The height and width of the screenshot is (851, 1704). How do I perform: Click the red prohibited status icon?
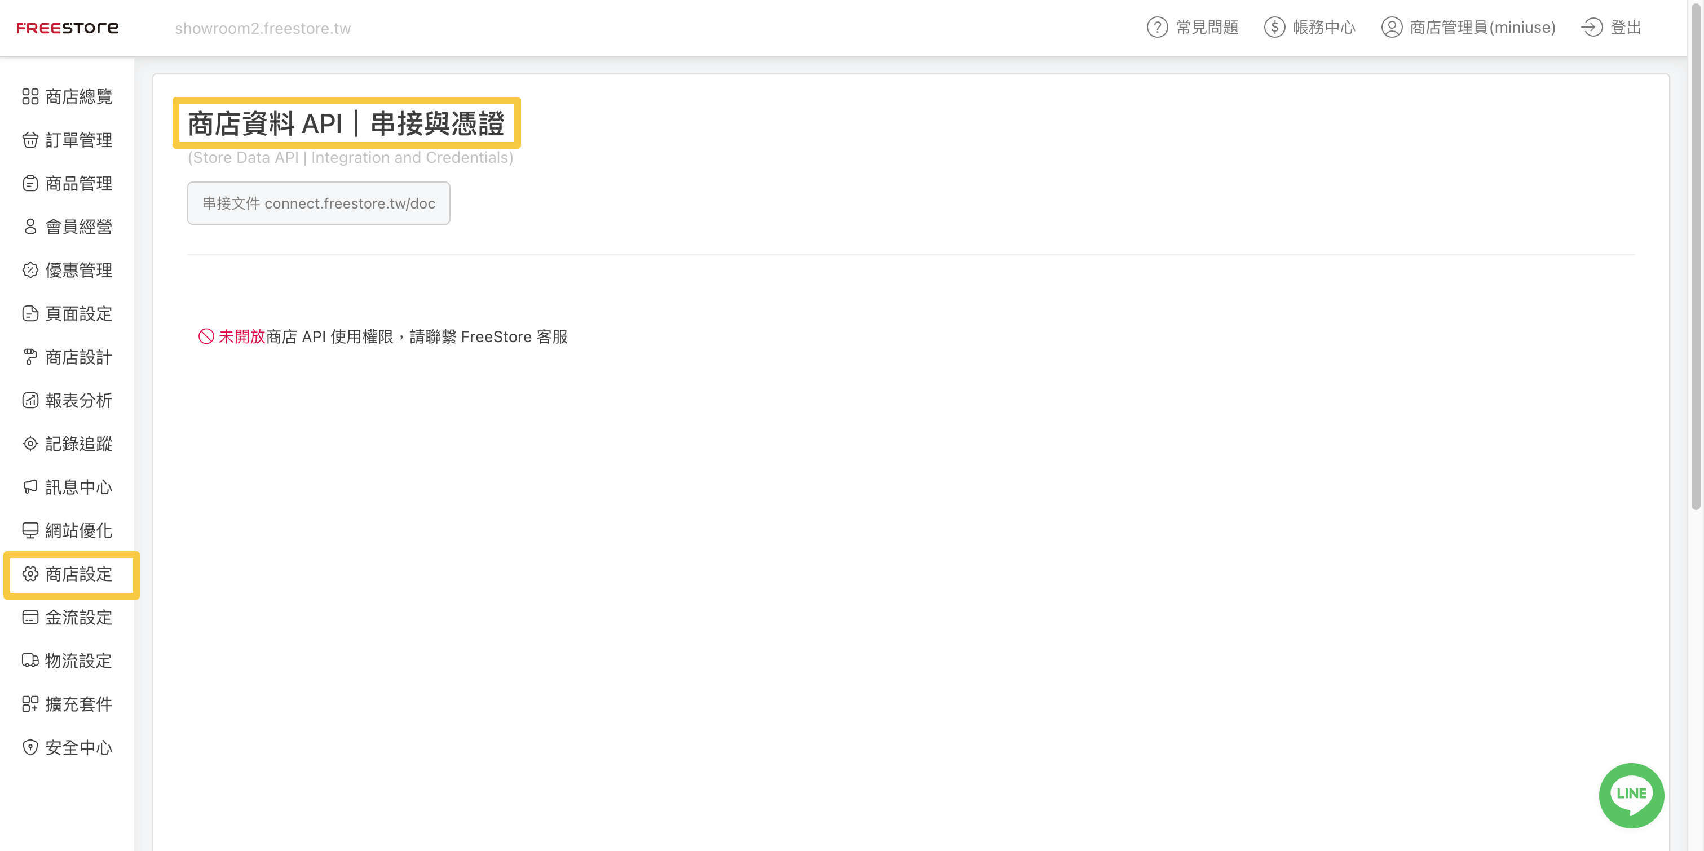point(206,336)
